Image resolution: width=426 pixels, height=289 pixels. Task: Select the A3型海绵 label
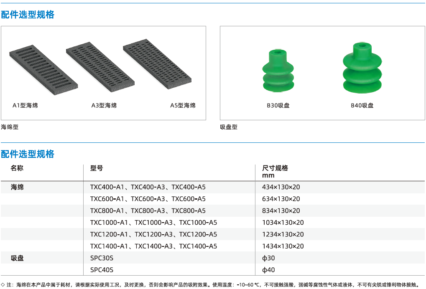[104, 105]
